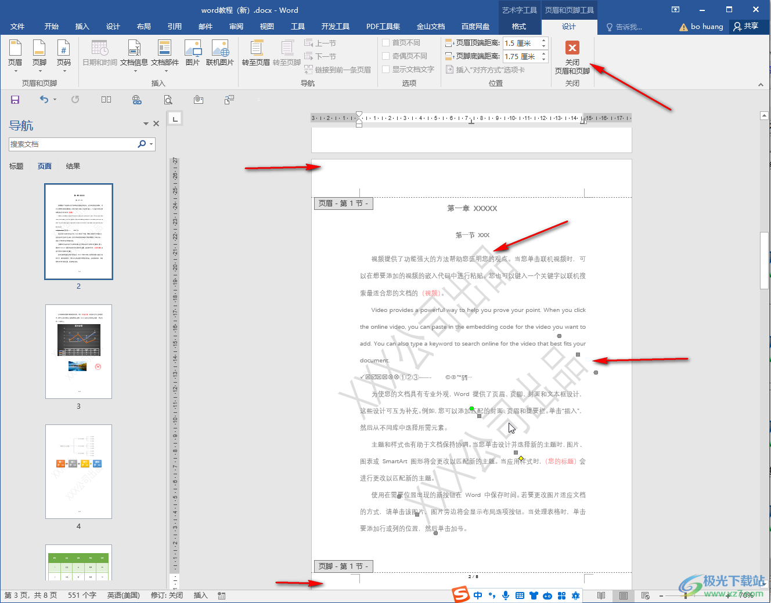Jump to the previous section 上一节
The width and height of the screenshot is (771, 603).
tap(320, 43)
